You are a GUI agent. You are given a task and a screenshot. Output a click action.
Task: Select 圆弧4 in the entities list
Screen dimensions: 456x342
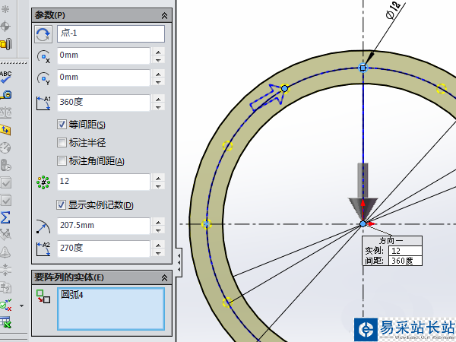click(x=72, y=295)
